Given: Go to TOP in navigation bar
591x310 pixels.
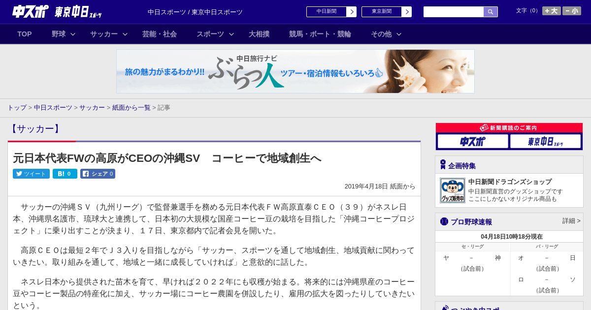Looking at the screenshot, I should [25, 34].
